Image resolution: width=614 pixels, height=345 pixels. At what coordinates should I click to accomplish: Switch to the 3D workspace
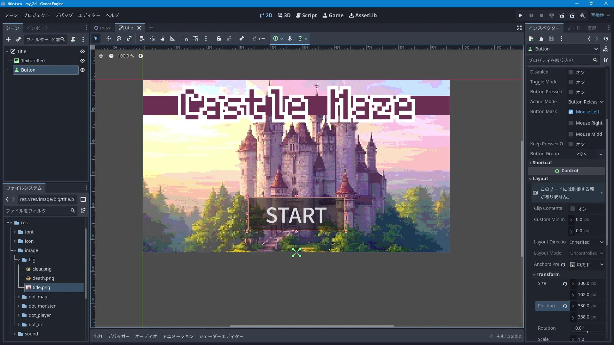[284, 15]
